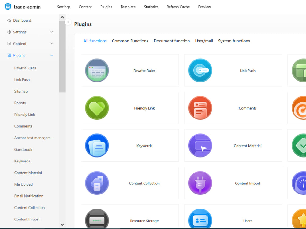Switch to the User/mall tab
Viewport: 306px width, 229px height.
point(204,41)
